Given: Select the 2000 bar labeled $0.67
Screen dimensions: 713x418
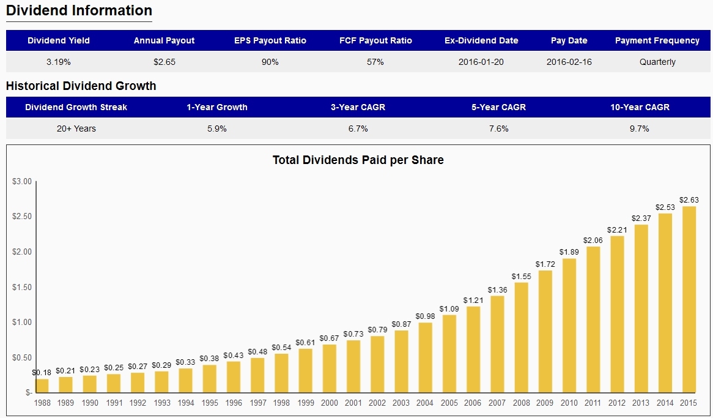Looking at the screenshot, I should tap(330, 368).
